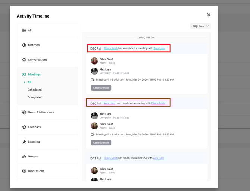
Task: Click Dilara Salah's avatar in first entry
Action: point(94,61)
